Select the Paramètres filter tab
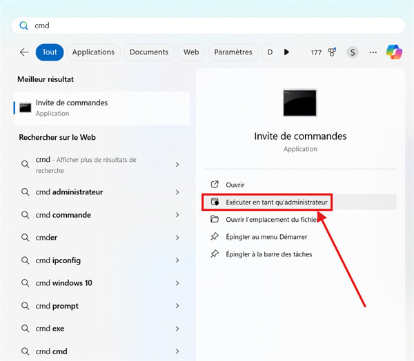The image size is (414, 361). (x=234, y=52)
